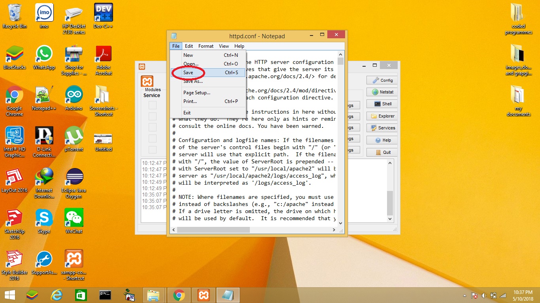540x303 pixels.
Task: Select the Dev-C++ desktop shortcut
Action: click(x=104, y=16)
